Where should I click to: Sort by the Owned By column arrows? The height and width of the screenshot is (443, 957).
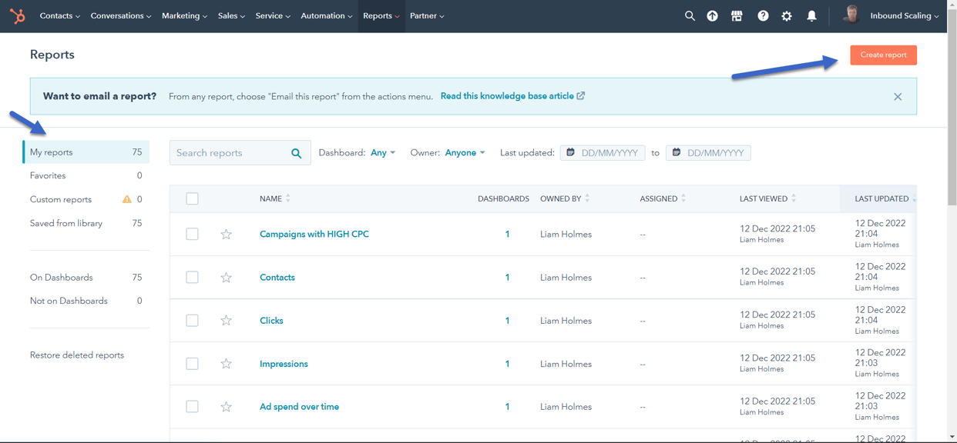click(587, 198)
